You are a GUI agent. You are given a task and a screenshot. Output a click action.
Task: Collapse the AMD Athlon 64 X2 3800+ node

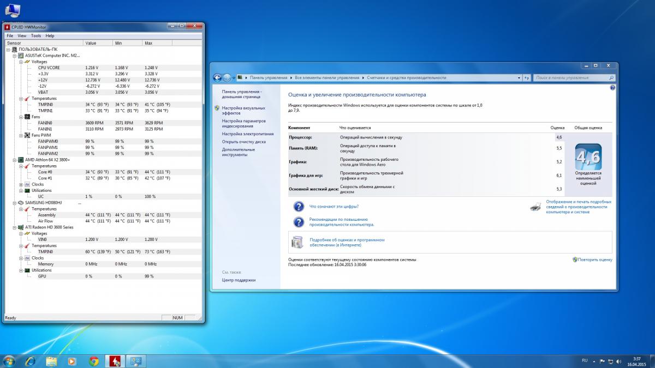pos(14,160)
